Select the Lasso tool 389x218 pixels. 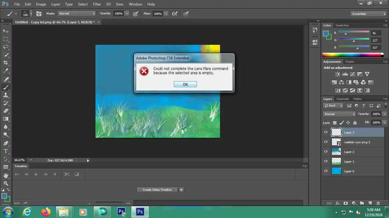tap(6, 47)
